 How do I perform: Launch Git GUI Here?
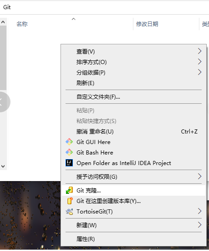click(133, 142)
